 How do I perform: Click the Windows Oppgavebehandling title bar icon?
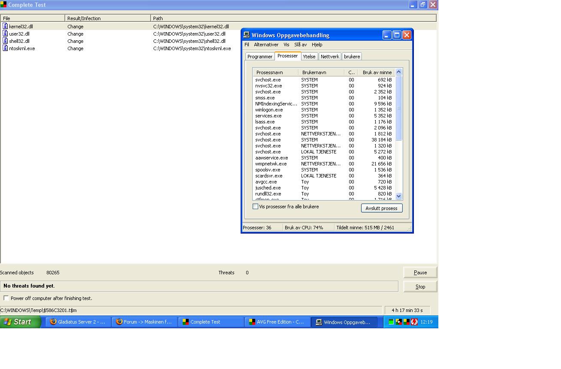tap(247, 35)
